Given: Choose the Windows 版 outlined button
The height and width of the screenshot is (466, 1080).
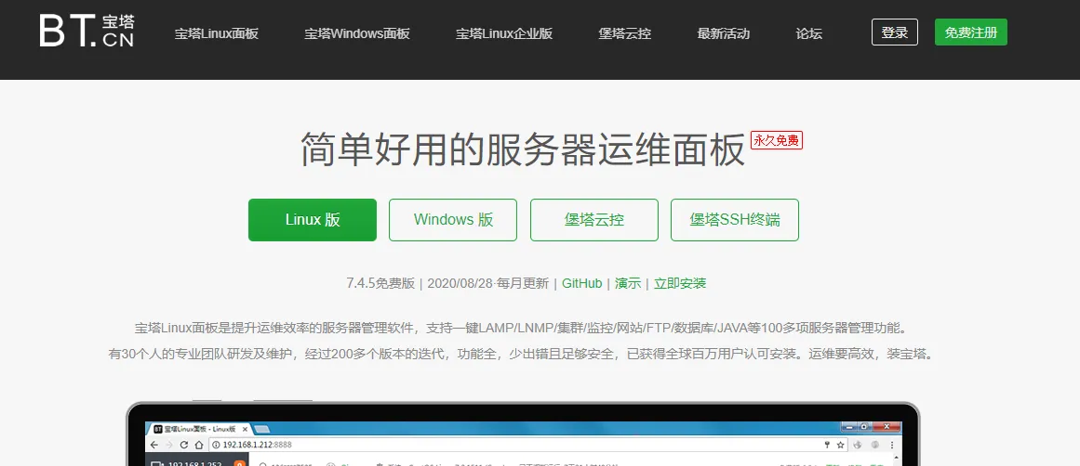Looking at the screenshot, I should (x=453, y=220).
